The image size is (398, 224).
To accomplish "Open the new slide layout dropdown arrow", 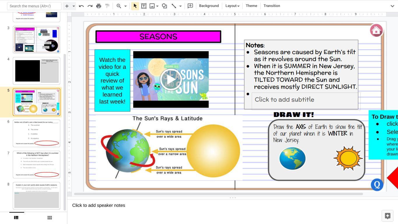I will (x=73, y=6).
